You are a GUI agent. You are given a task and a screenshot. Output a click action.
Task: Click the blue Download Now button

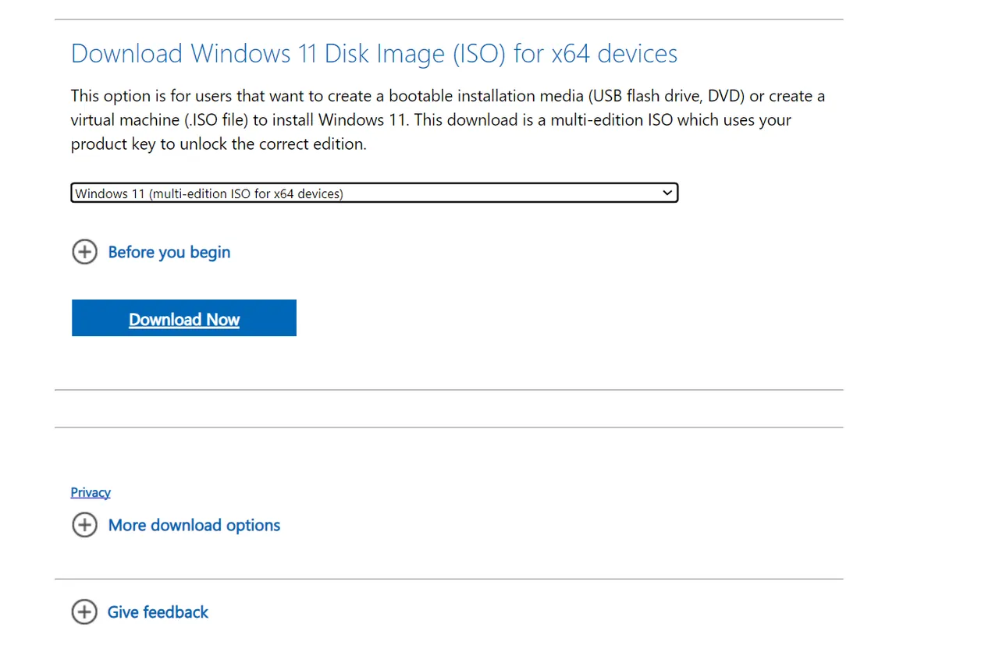184,318
